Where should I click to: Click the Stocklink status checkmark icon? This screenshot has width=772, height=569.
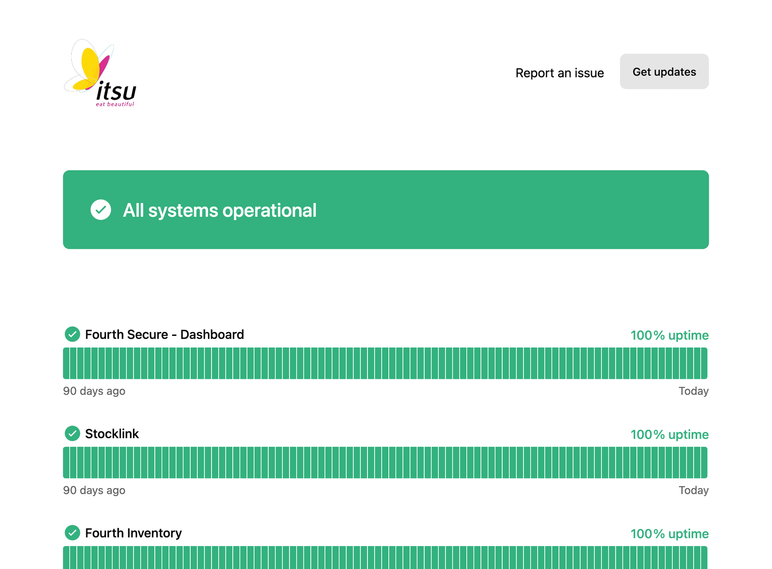point(72,433)
